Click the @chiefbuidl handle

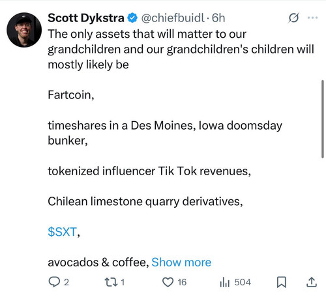click(173, 18)
